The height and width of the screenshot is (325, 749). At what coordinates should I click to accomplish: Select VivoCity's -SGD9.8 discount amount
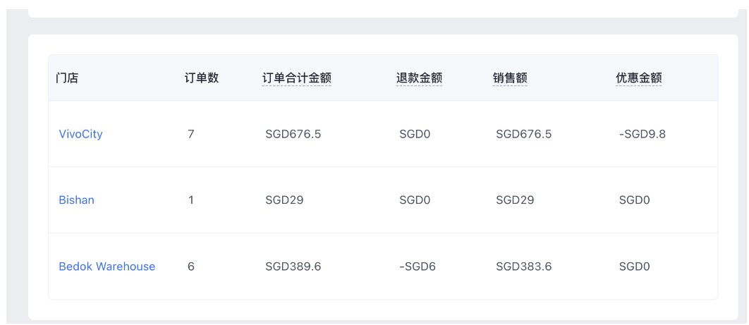[x=642, y=134]
